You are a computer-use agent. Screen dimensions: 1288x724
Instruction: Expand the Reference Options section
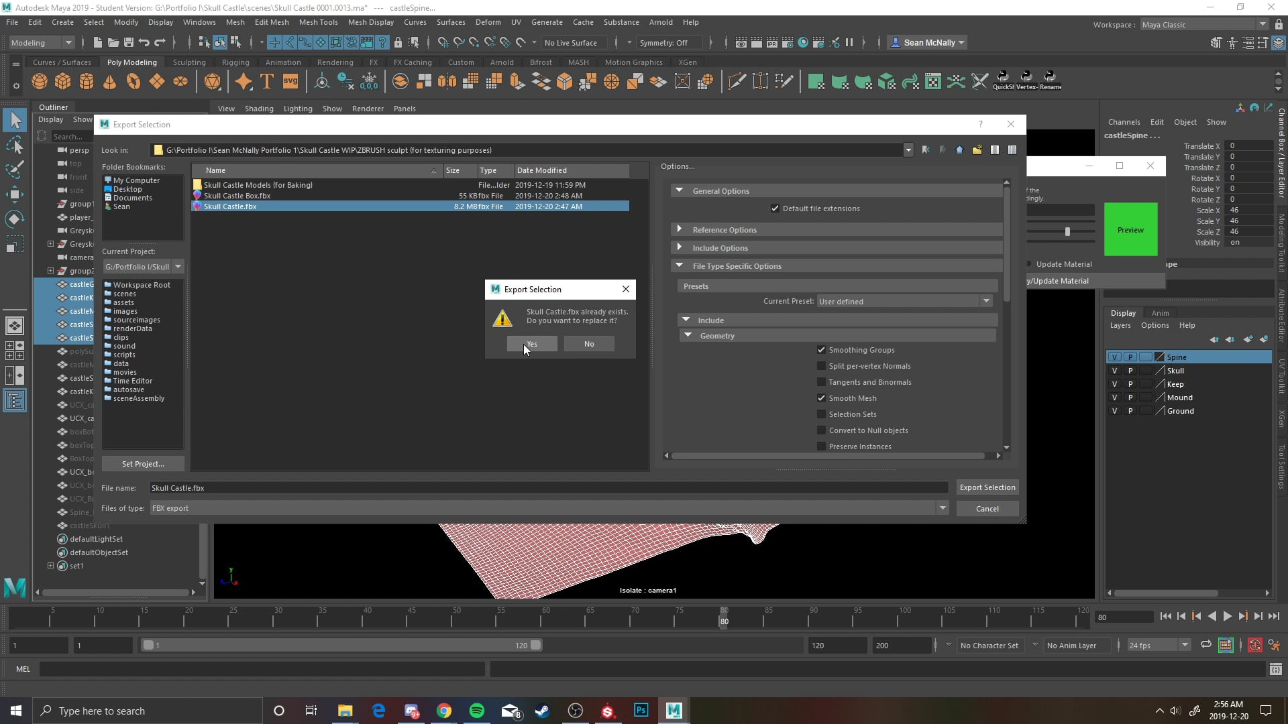pyautogui.click(x=679, y=229)
